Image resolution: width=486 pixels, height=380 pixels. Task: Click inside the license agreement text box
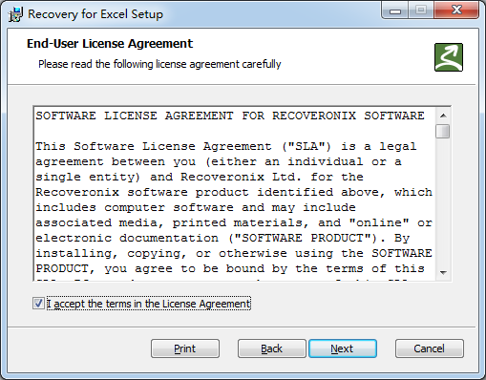(235, 194)
